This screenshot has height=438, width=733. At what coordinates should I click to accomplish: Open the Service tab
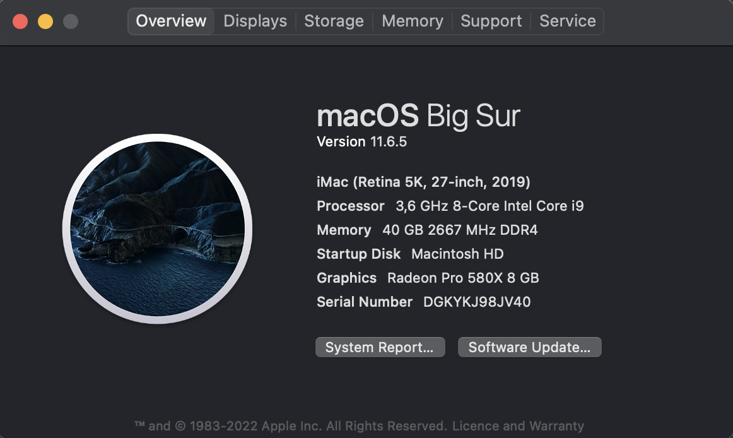(x=568, y=21)
